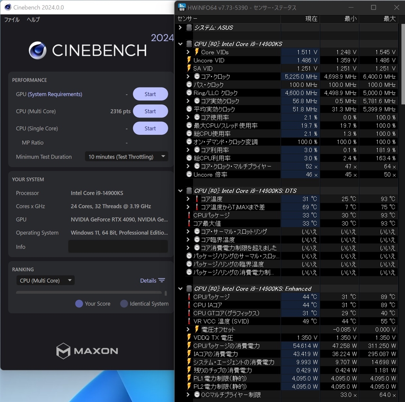Click the Details filter icon in Ranking
405x402 pixels.
tap(162, 280)
